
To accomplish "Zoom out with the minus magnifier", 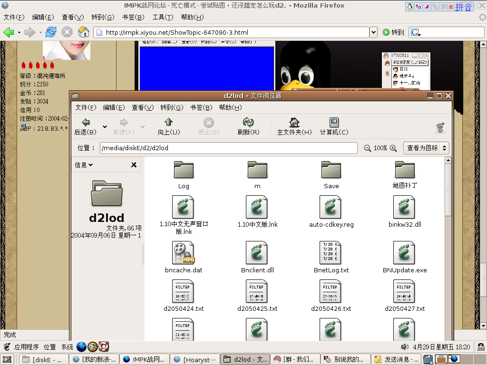I will (x=367, y=148).
